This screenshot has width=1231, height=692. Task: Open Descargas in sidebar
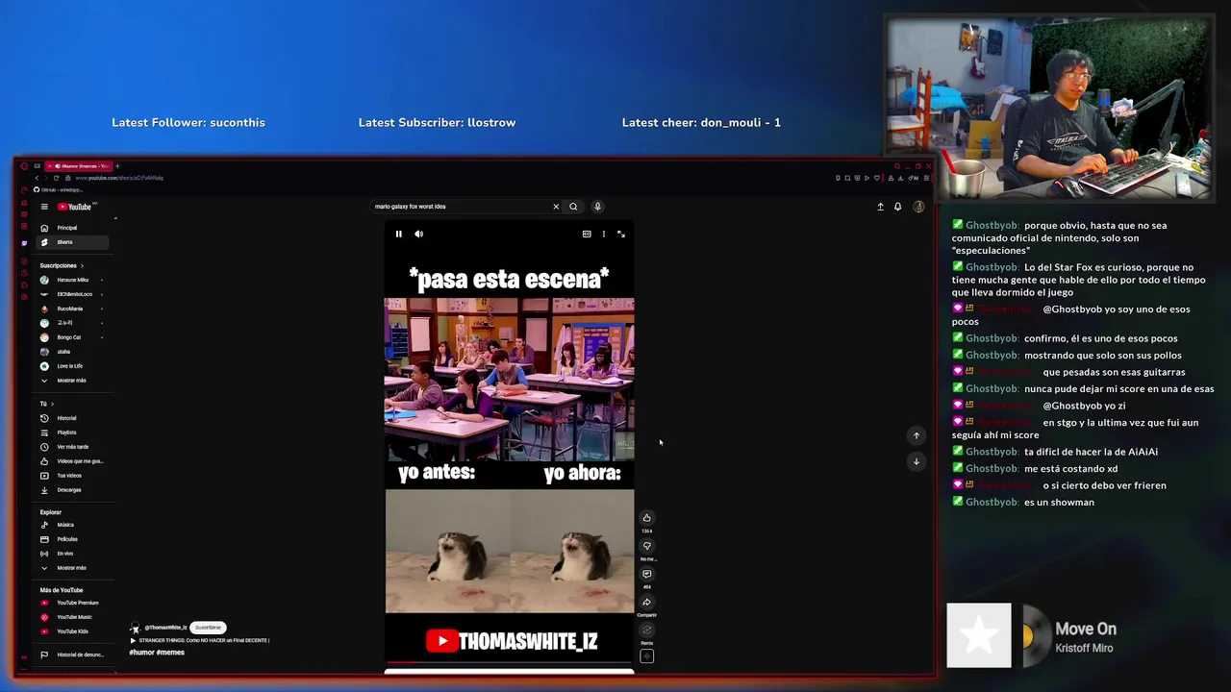pos(73,490)
